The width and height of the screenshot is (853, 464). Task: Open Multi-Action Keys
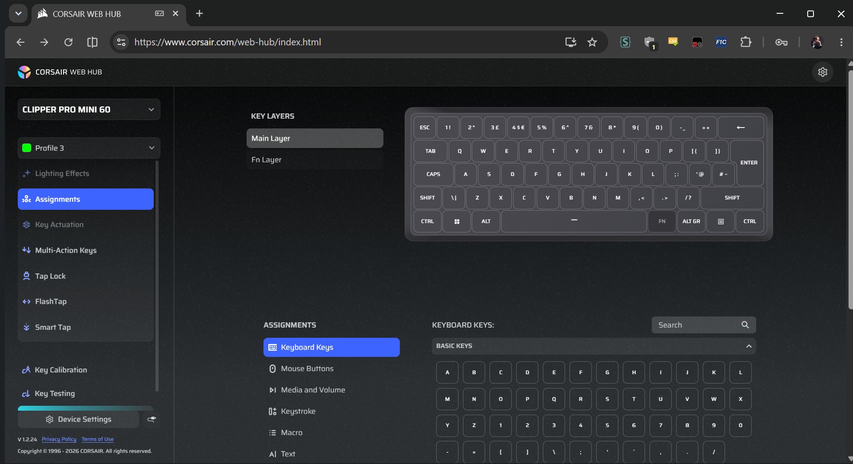click(86, 250)
